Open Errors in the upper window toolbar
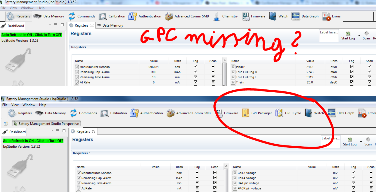The height and width of the screenshot is (192, 376). [331, 16]
